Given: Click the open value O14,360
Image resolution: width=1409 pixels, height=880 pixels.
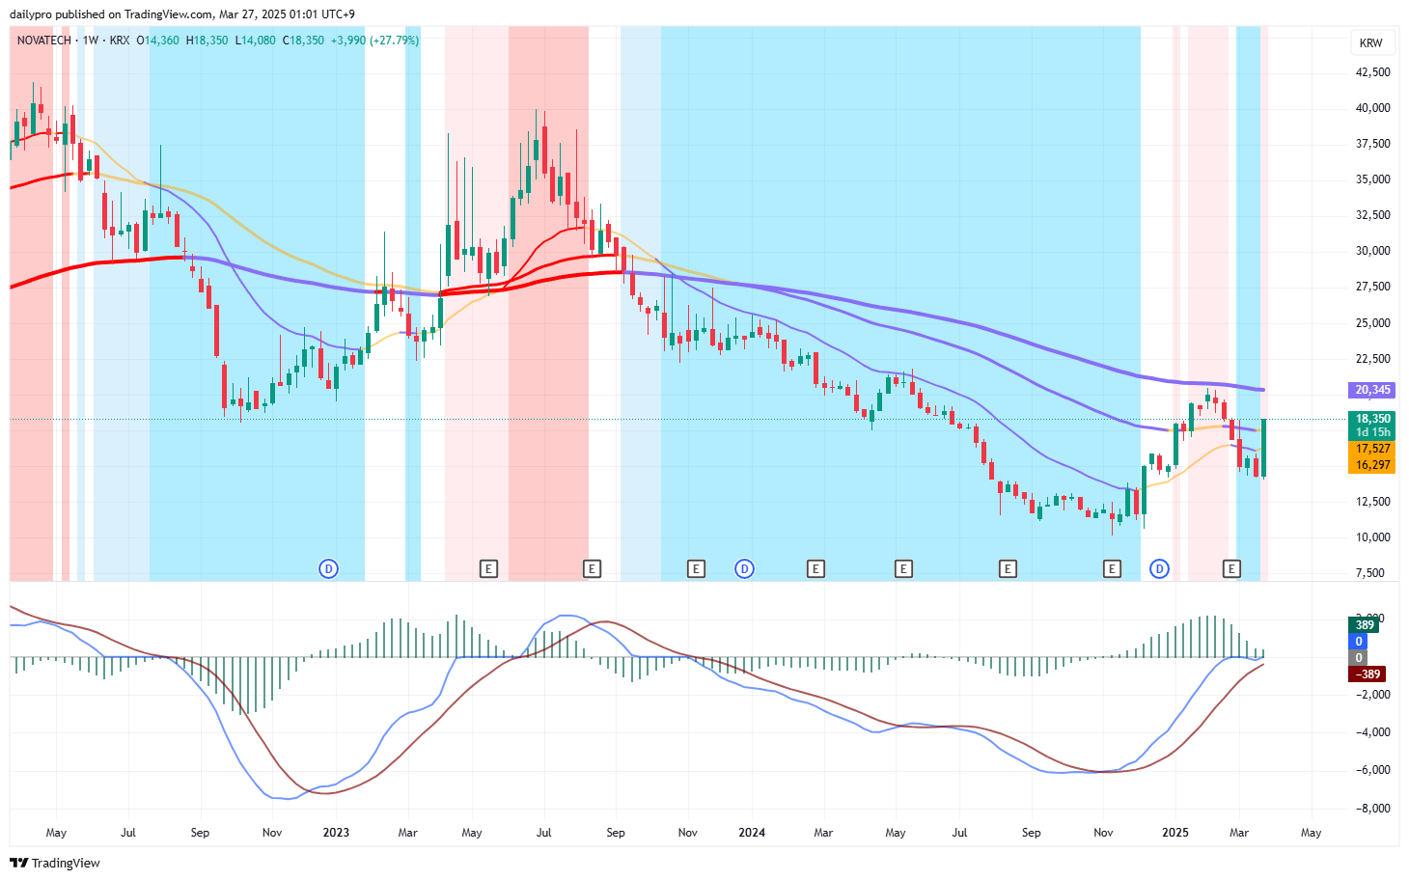Looking at the screenshot, I should pyautogui.click(x=157, y=41).
